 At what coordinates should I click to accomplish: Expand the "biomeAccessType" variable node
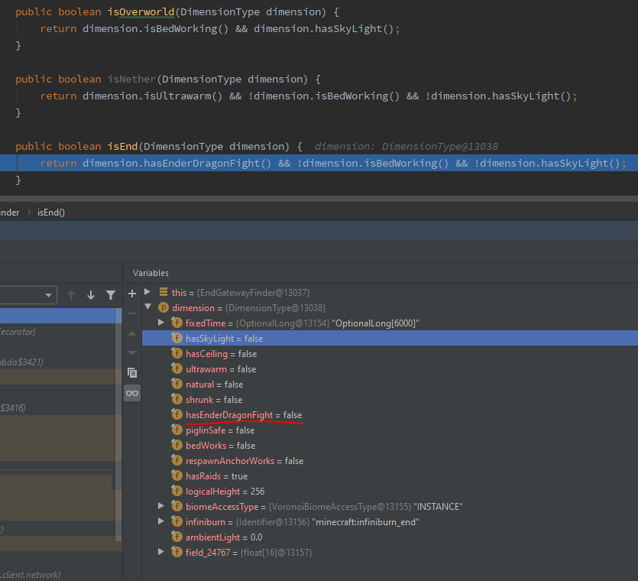coord(160,506)
